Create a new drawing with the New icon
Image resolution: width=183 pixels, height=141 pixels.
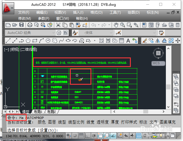[x=8, y=25]
